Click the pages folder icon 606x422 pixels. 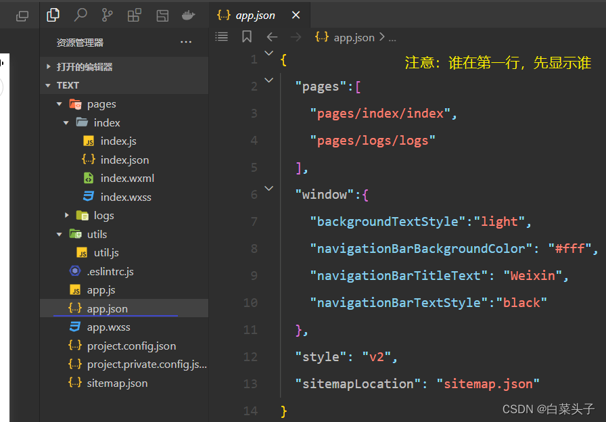75,104
